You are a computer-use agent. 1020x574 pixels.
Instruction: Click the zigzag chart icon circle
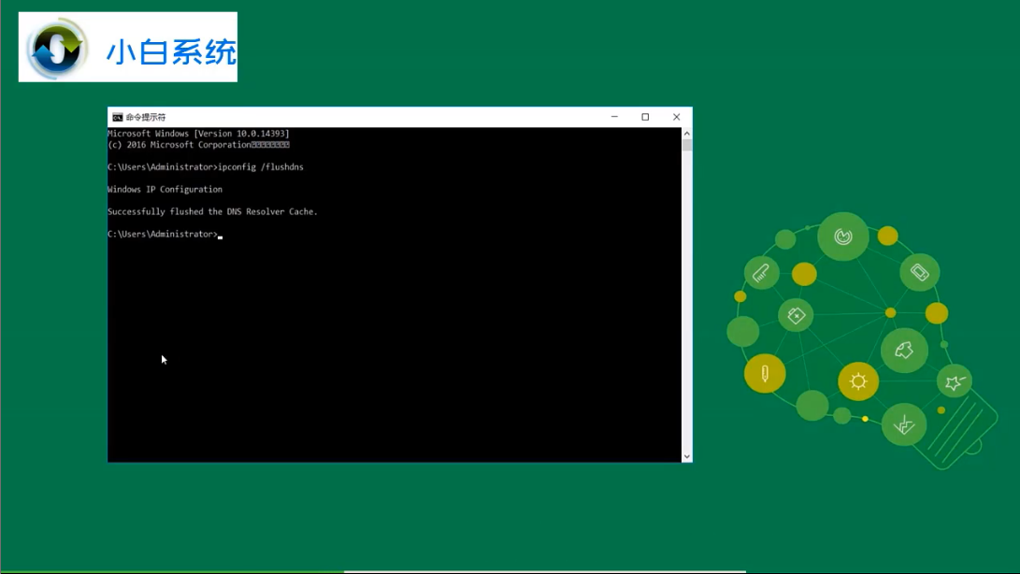click(903, 425)
